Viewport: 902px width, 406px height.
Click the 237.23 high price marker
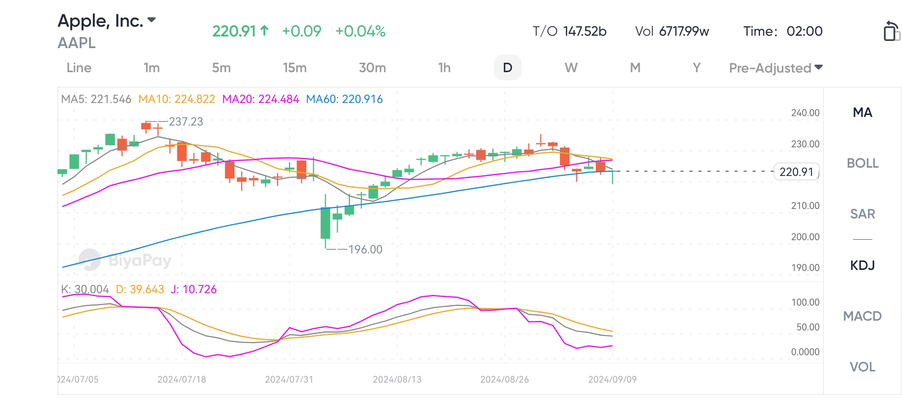tap(186, 122)
